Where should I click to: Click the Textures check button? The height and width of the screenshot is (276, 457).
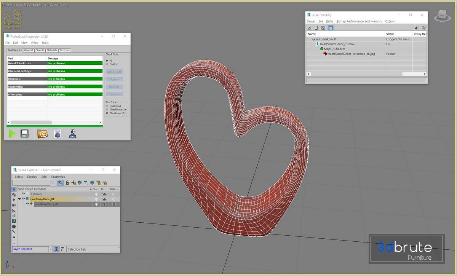click(114, 94)
